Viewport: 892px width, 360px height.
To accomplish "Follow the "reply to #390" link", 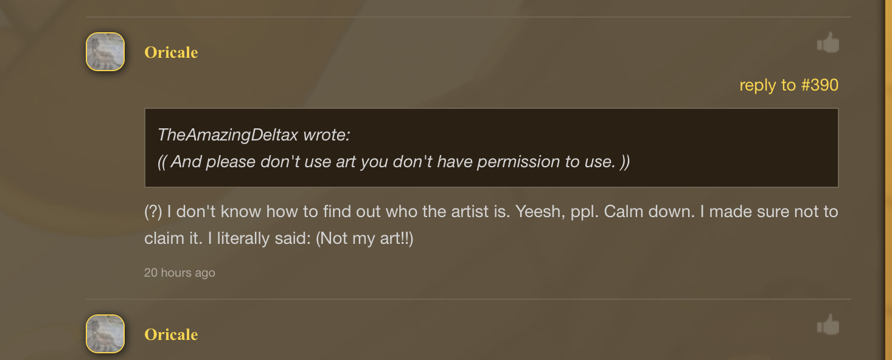I will (x=789, y=85).
